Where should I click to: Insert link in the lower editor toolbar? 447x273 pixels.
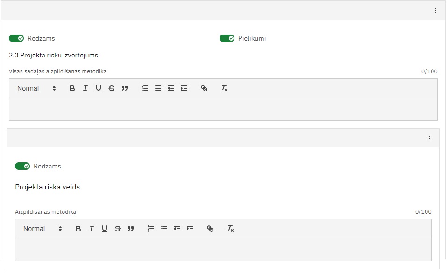(210, 229)
